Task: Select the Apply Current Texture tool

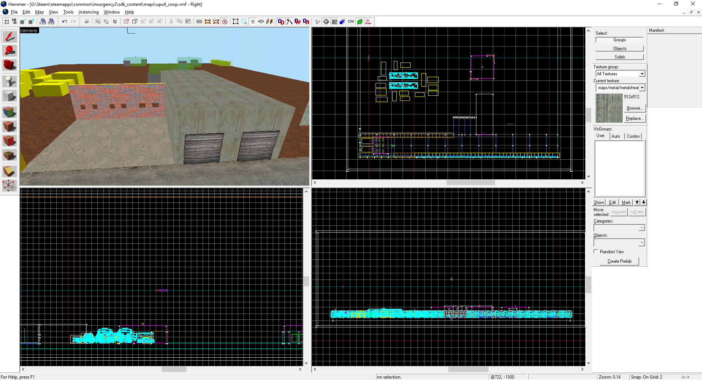Action: click(x=10, y=126)
